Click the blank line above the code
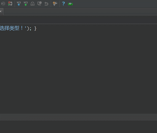The image size is (157, 133). 78,20
